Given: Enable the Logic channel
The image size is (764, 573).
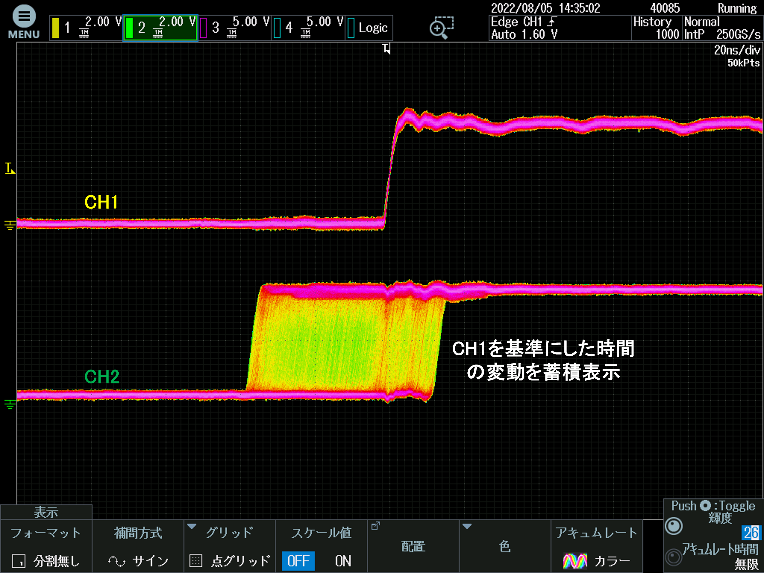Looking at the screenshot, I should [x=369, y=28].
